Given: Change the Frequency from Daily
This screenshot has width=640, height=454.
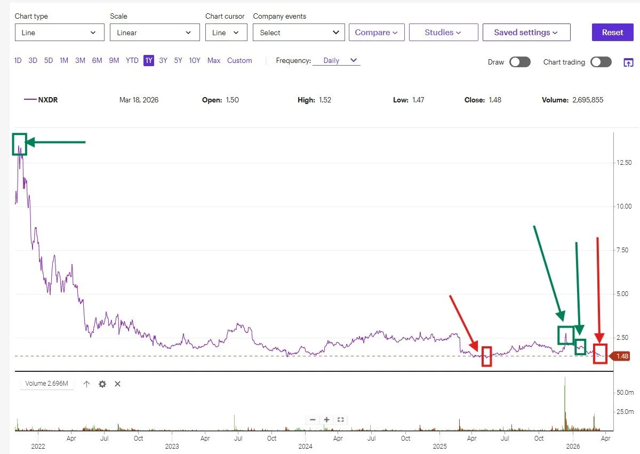Looking at the screenshot, I should click(x=336, y=60).
